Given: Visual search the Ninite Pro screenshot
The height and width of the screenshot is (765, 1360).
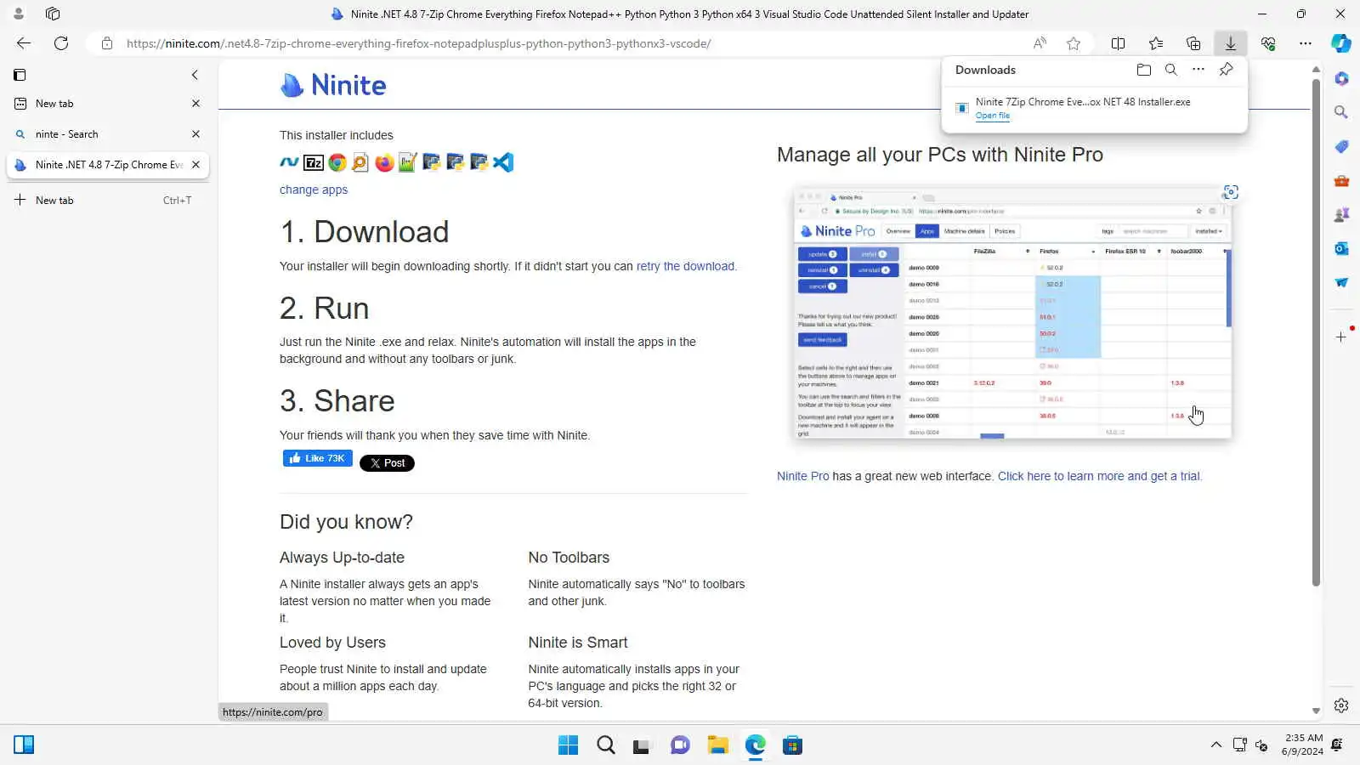Looking at the screenshot, I should [x=1230, y=192].
